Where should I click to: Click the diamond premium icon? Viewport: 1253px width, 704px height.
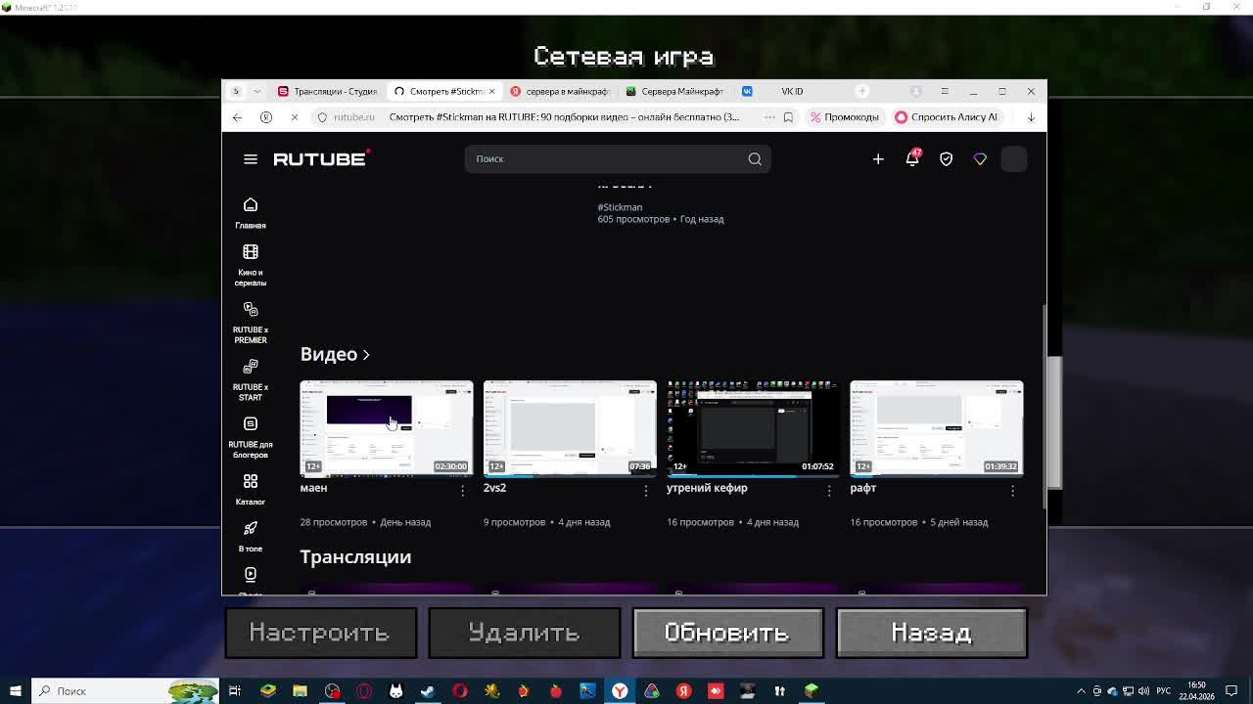980,159
